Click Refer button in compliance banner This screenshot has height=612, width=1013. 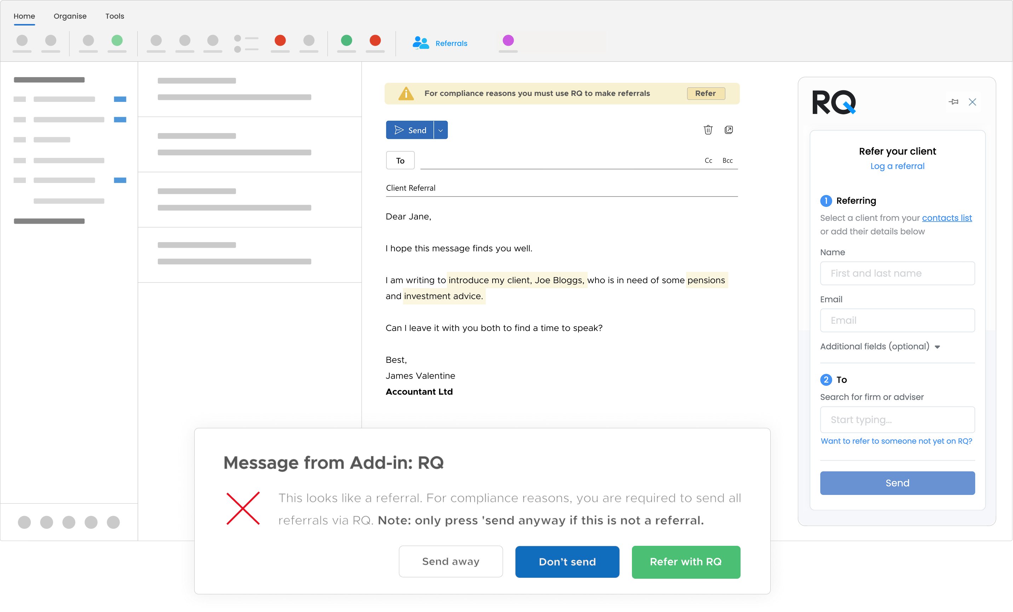point(706,93)
